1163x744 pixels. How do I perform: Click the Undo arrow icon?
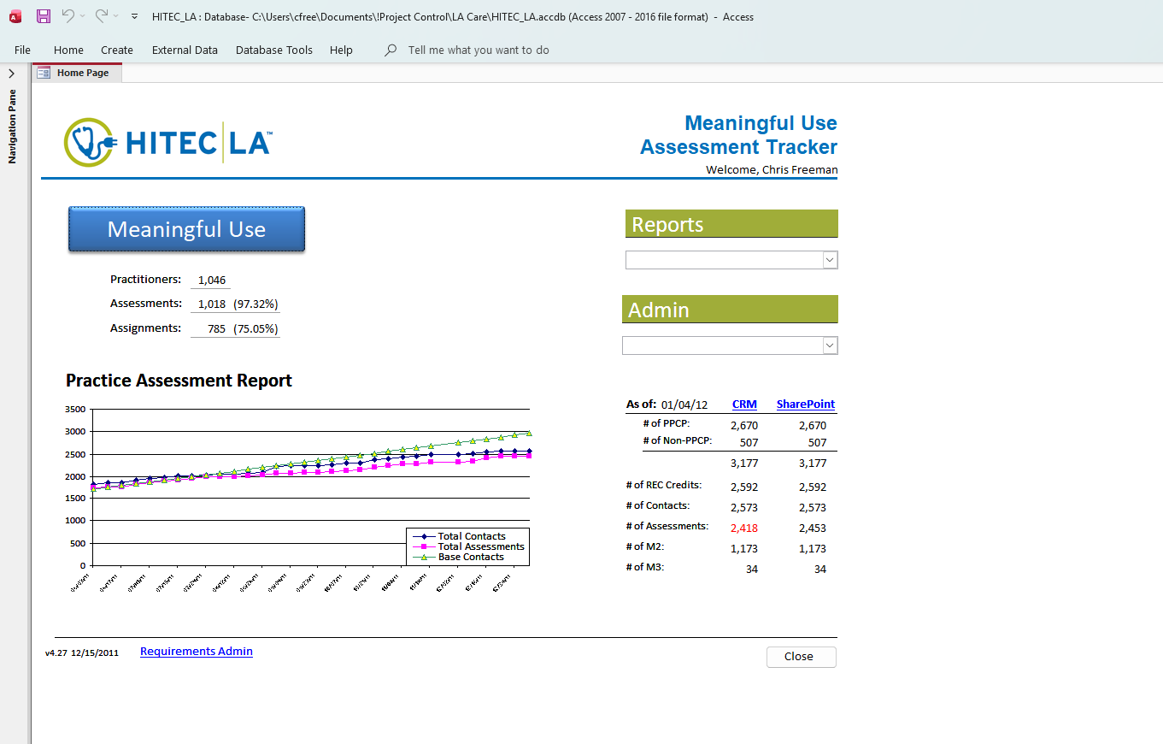[x=68, y=16]
